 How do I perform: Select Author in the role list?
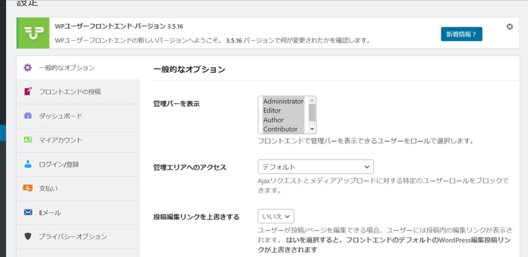(283, 120)
